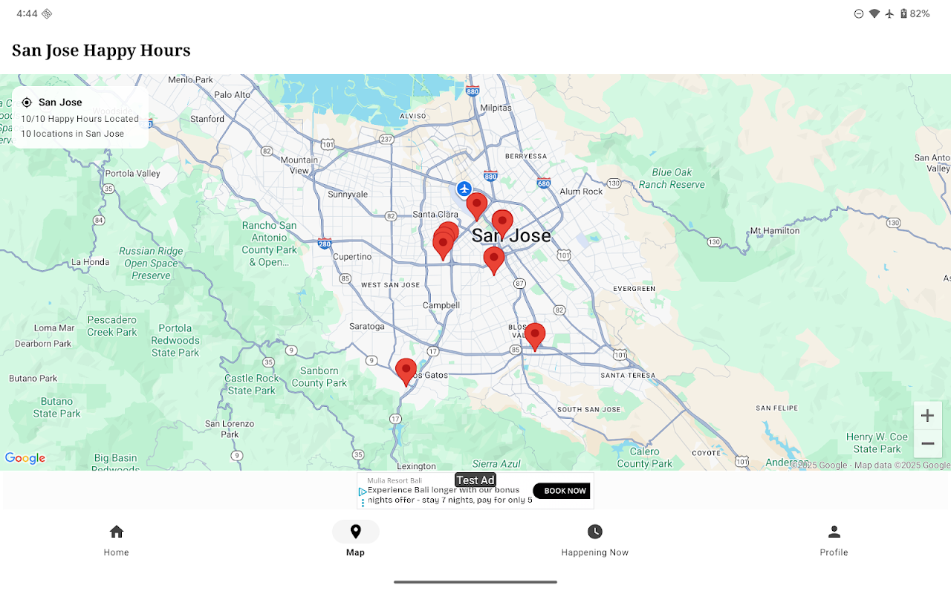The width and height of the screenshot is (951, 594).
Task: Click the Wi-Fi status icon
Action: 874,13
